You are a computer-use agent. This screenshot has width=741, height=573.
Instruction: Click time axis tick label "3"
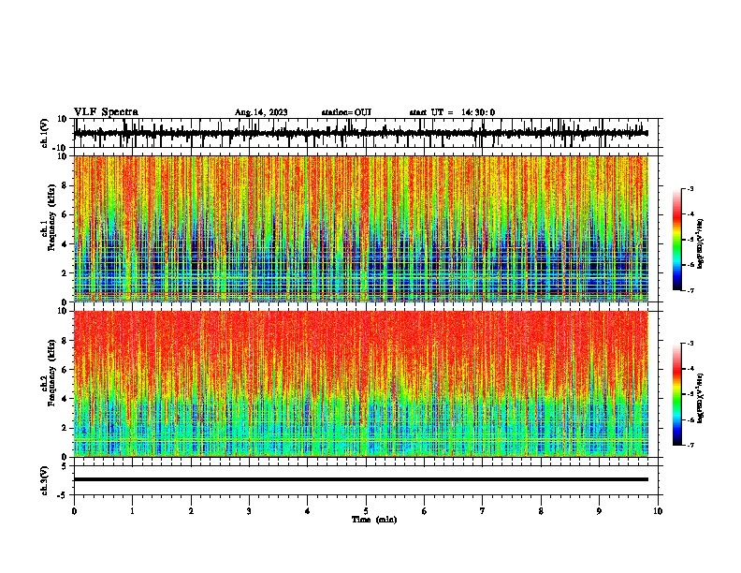249,511
